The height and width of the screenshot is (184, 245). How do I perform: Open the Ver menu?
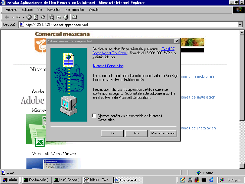point(40,10)
